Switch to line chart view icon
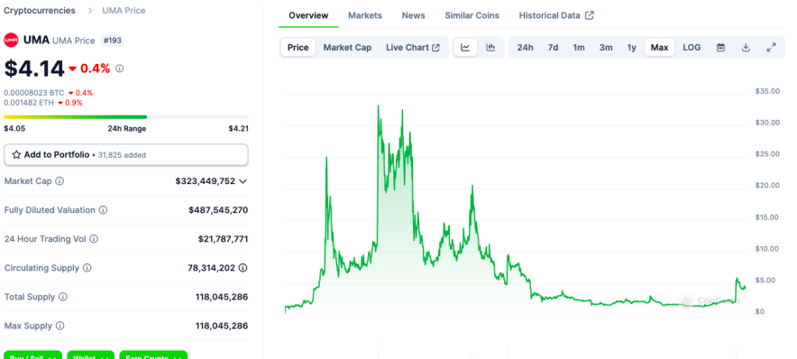 click(x=465, y=48)
